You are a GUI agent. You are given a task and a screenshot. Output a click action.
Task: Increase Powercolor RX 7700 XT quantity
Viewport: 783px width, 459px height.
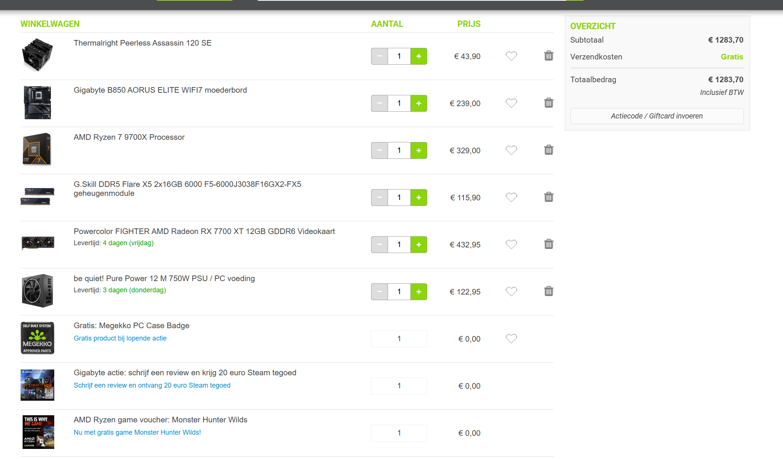[x=419, y=244]
